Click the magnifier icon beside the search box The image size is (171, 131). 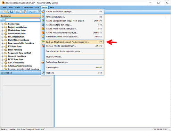2,20
